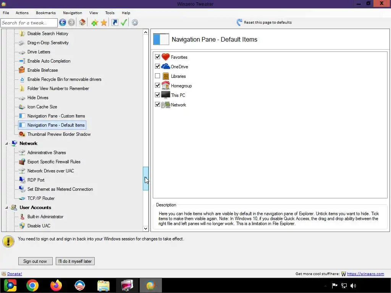Open the Donate! link

tap(15, 274)
